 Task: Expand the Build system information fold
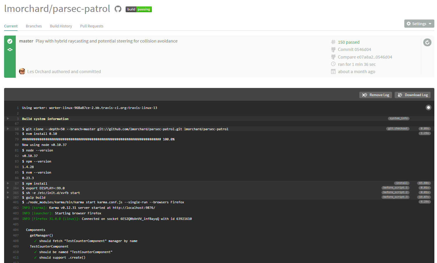(8, 119)
